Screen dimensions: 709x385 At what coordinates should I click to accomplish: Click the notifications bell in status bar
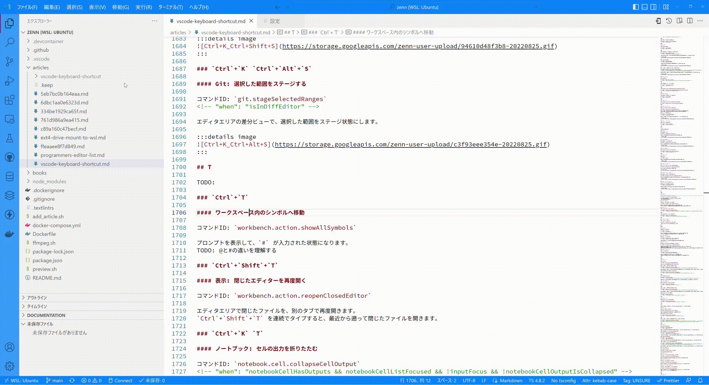(700, 381)
